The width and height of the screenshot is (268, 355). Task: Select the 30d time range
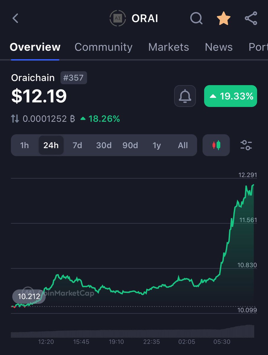[103, 145]
